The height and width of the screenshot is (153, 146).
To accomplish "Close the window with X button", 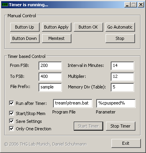I will click(x=141, y=5).
